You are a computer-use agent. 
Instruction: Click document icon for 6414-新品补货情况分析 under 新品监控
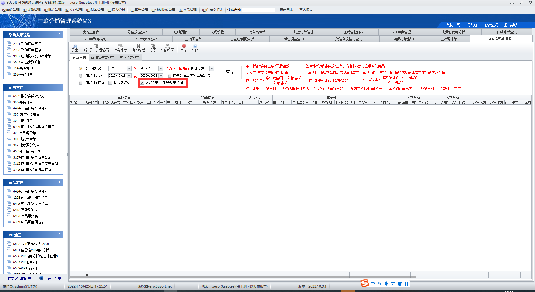pyautogui.click(x=9, y=191)
